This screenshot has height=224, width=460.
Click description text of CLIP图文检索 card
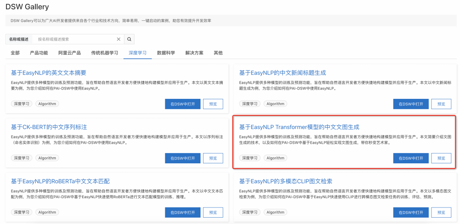coord(345,194)
